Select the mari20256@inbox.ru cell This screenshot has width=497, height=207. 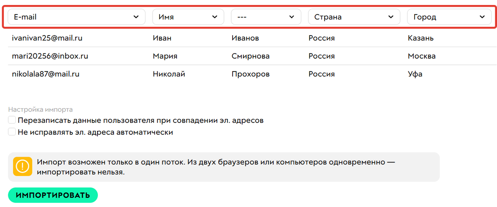pos(50,56)
